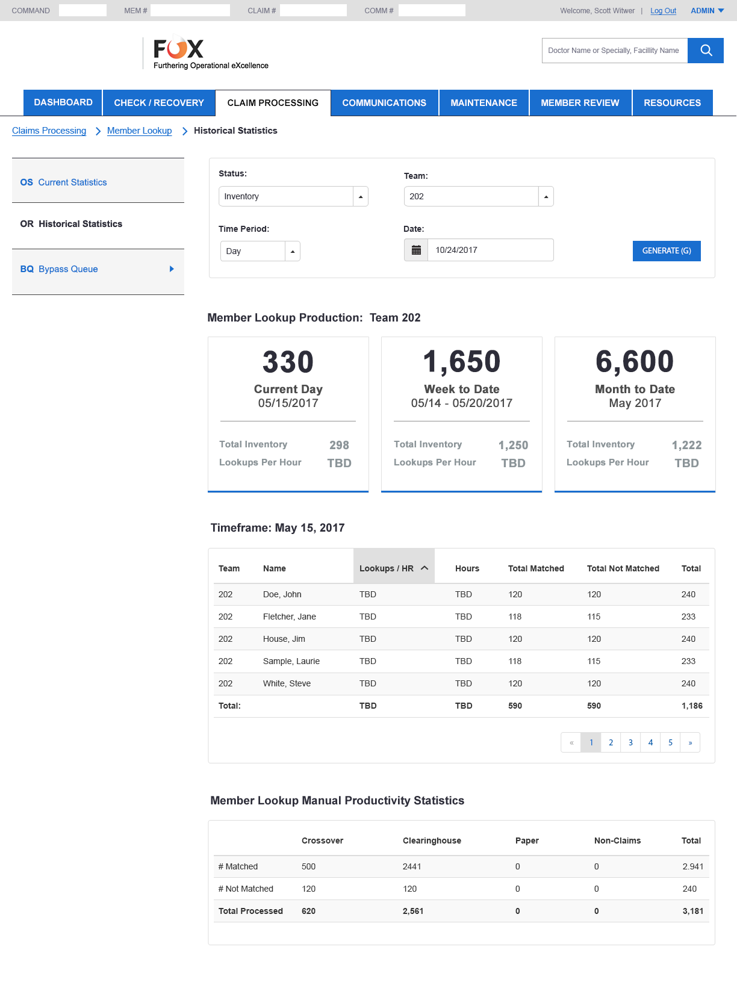Click the doctor name search field

614,51
